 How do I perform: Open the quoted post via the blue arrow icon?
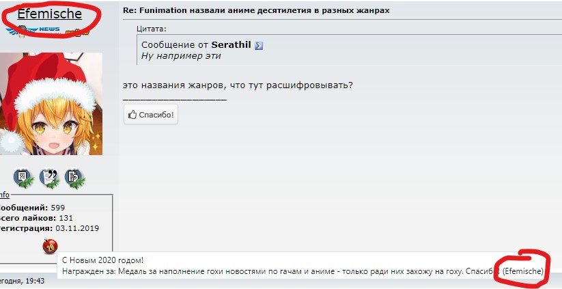click(259, 46)
